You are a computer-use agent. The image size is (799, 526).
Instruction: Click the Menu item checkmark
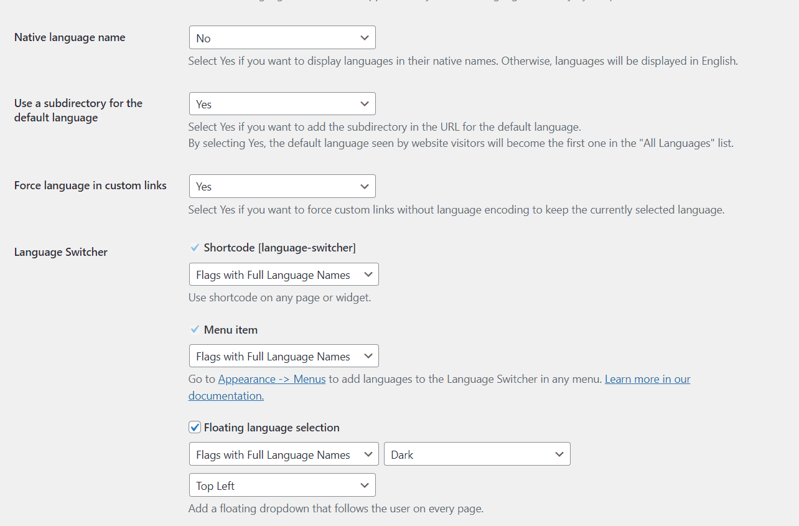click(195, 329)
